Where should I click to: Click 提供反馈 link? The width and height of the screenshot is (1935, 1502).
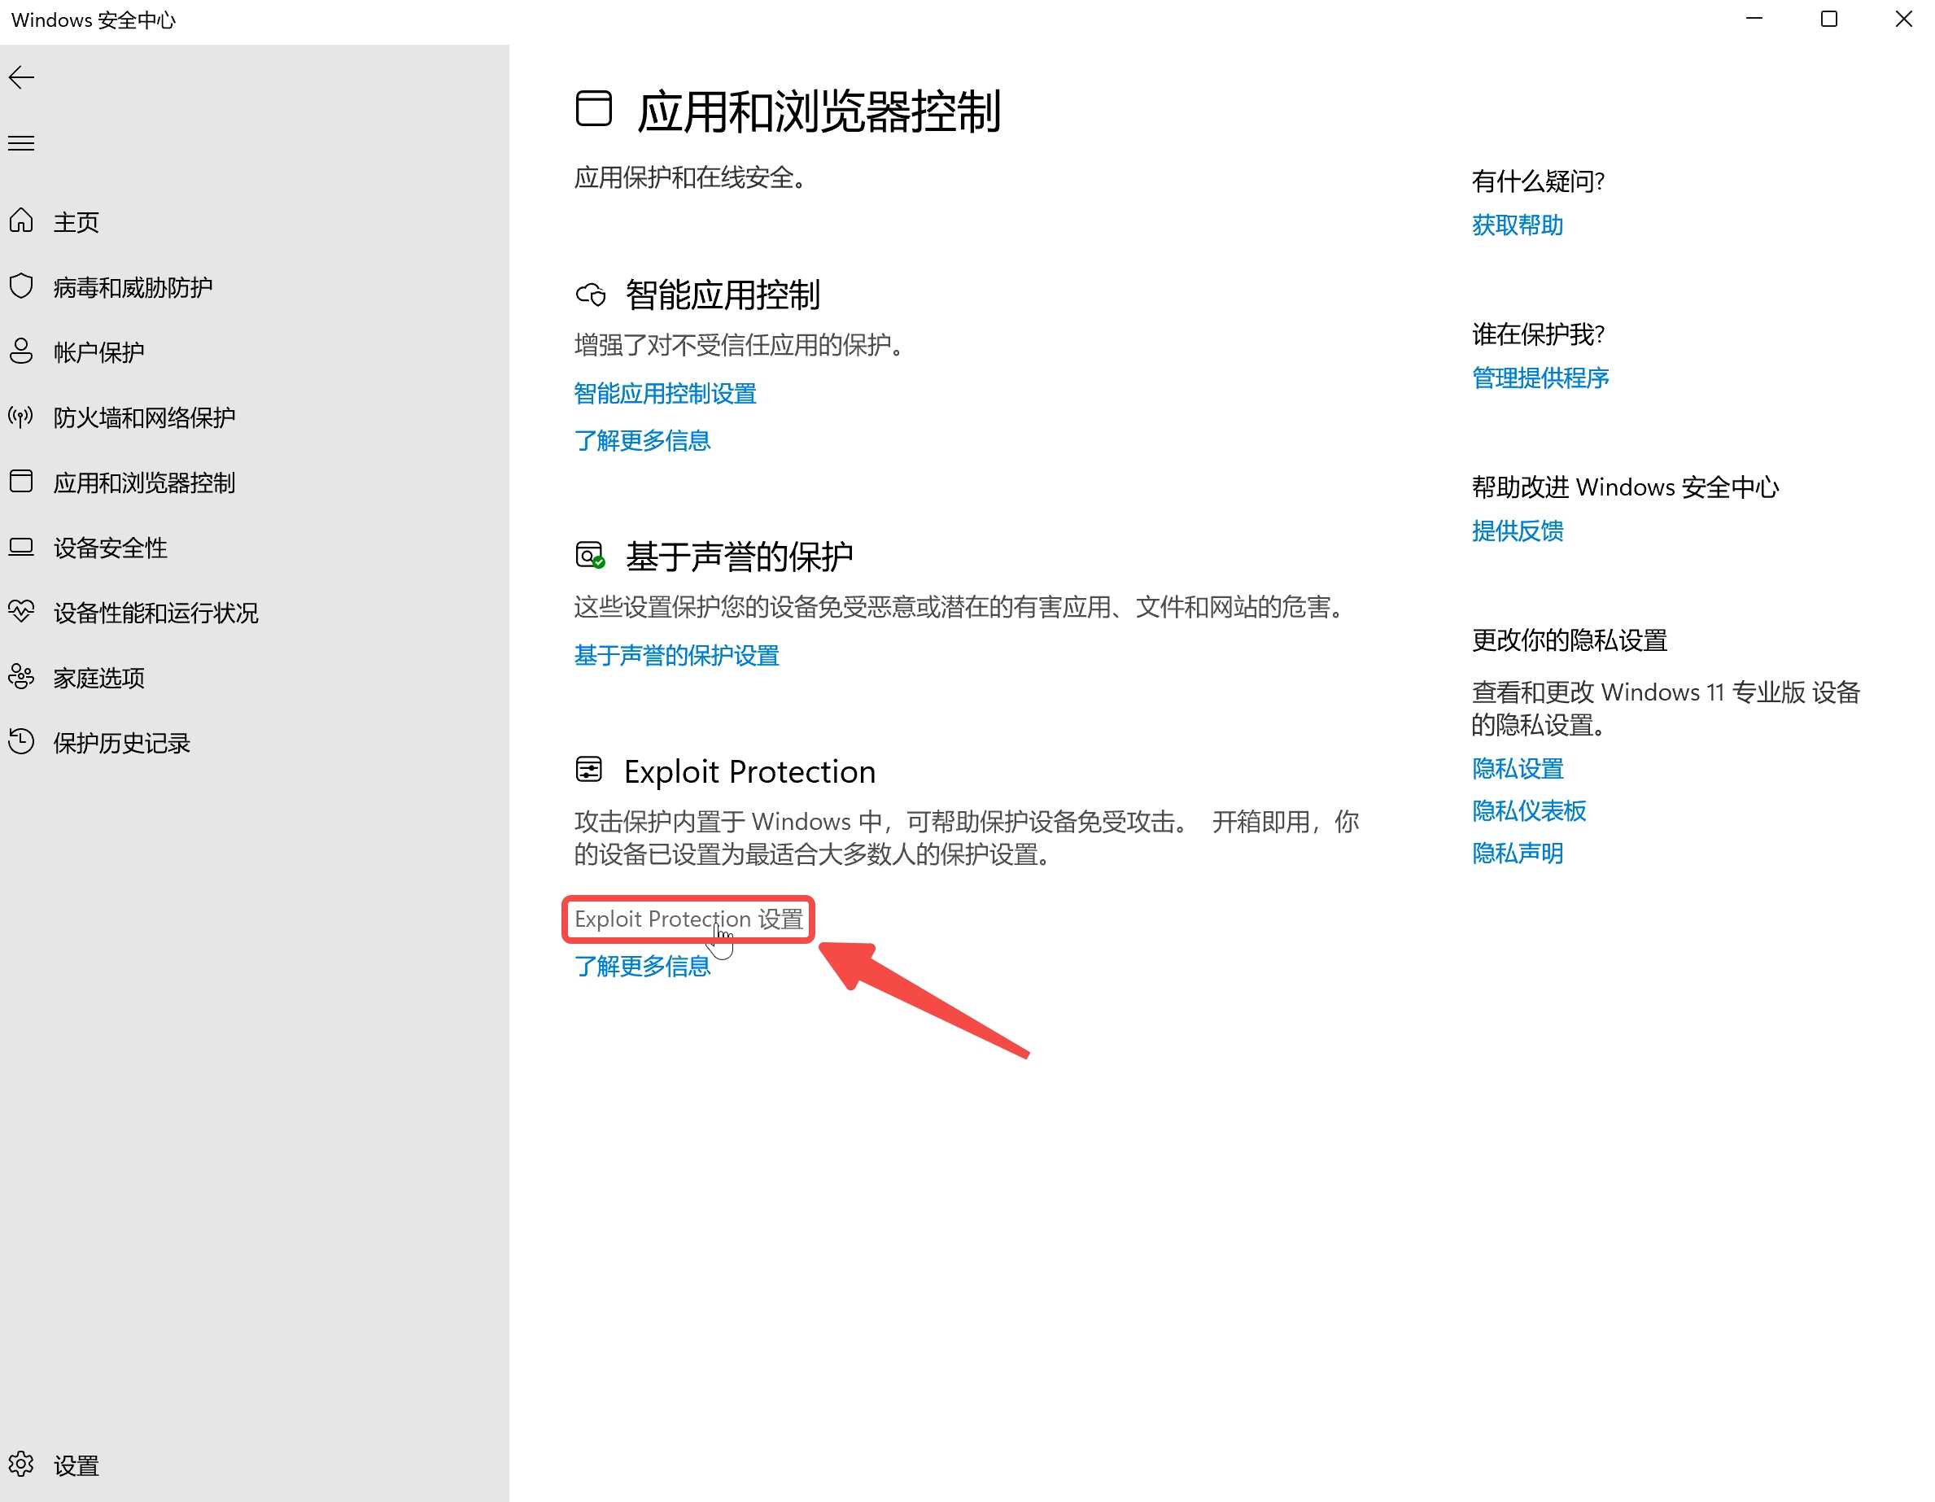[1518, 531]
